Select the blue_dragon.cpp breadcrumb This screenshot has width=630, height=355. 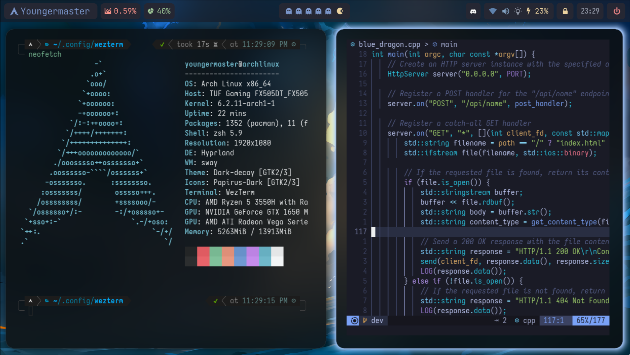tap(389, 44)
